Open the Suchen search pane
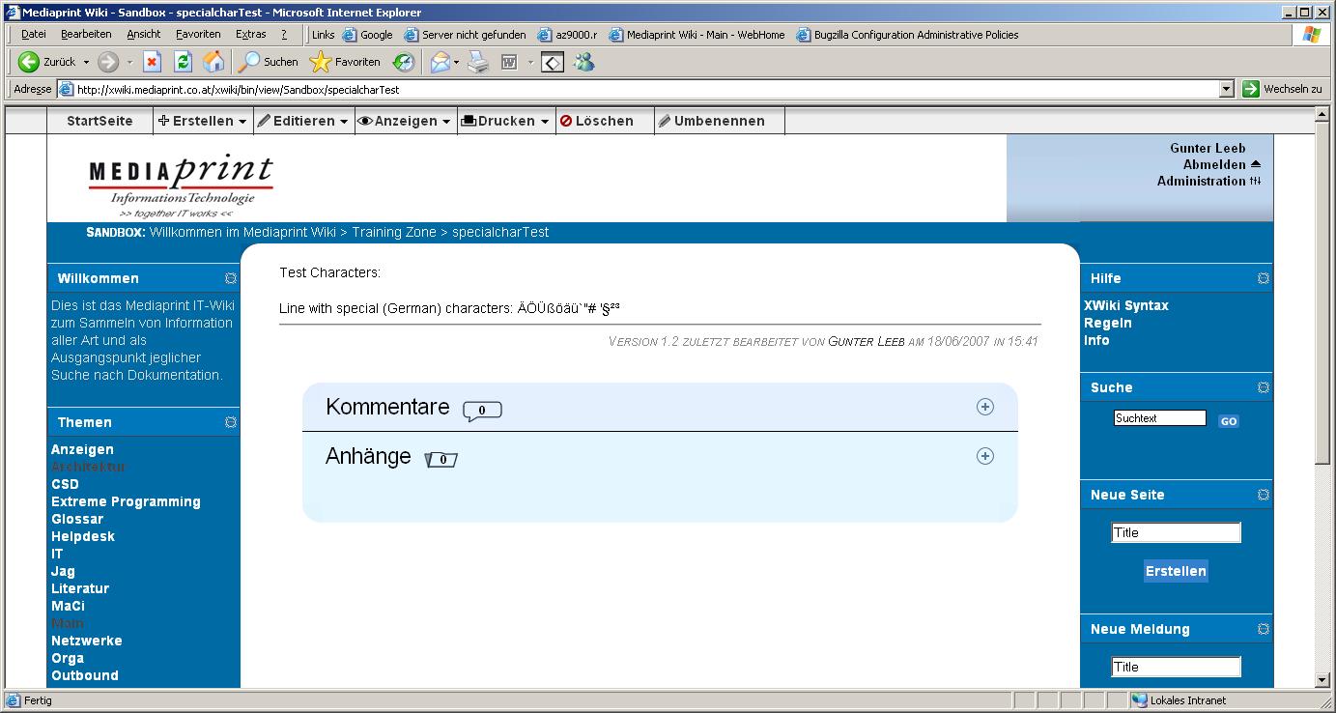1336x713 pixels. pos(270,62)
